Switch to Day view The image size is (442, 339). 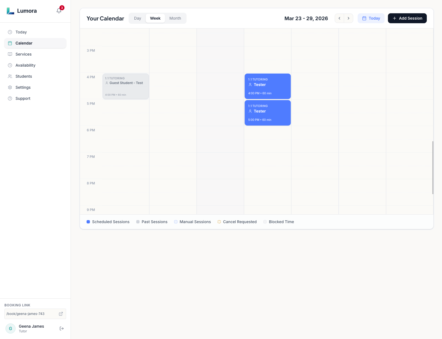point(137,18)
